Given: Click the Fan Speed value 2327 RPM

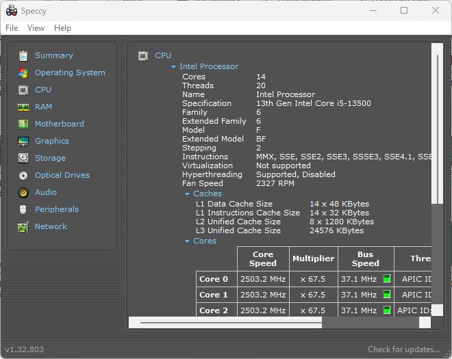Looking at the screenshot, I should pos(275,183).
